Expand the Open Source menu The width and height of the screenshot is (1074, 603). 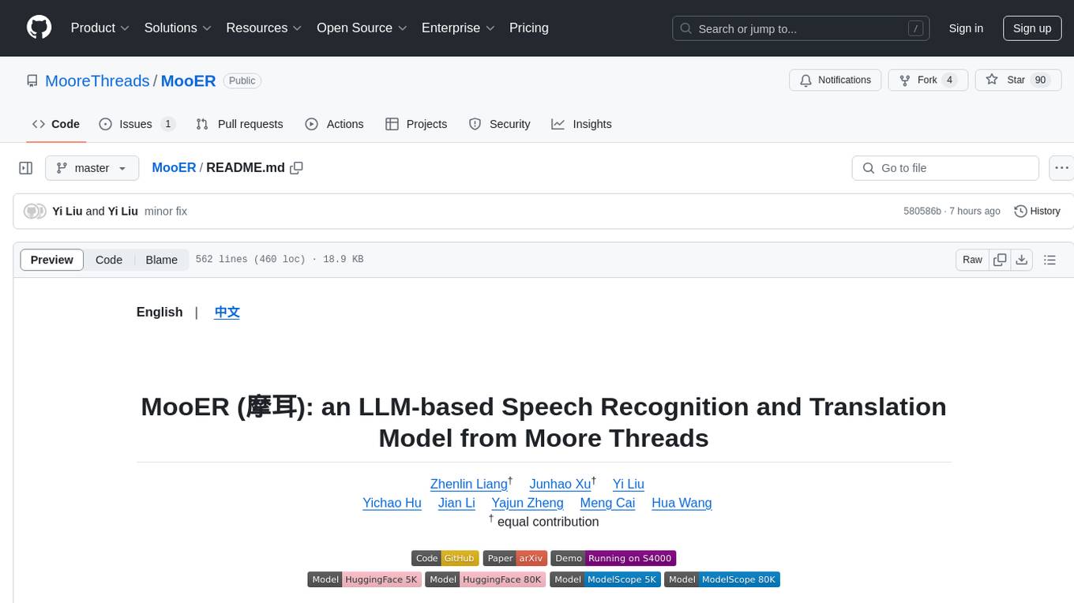tap(362, 28)
